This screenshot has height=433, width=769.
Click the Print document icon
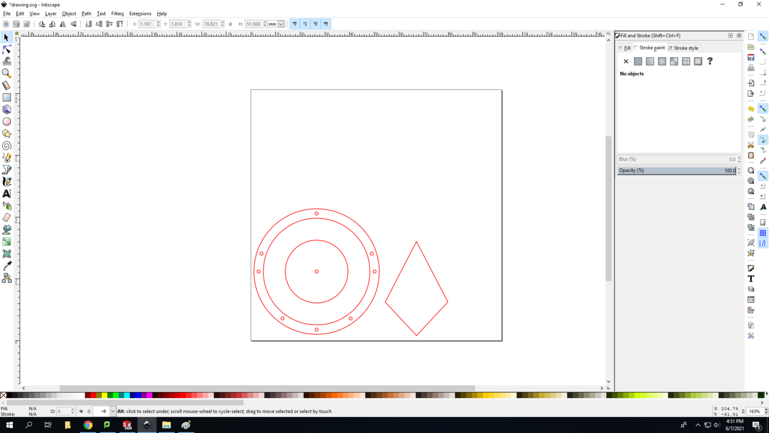751,68
